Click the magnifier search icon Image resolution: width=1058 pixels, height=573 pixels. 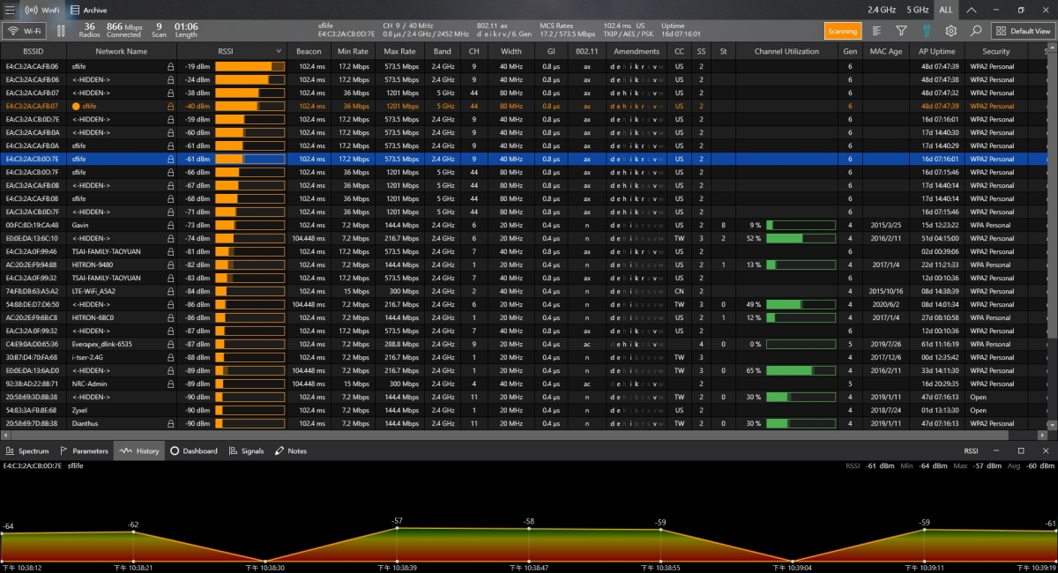coord(976,31)
